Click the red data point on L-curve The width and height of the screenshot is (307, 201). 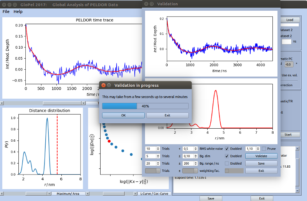(109, 141)
